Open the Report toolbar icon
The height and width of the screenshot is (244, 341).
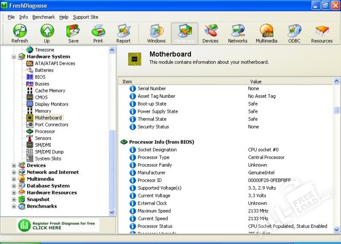point(123,33)
